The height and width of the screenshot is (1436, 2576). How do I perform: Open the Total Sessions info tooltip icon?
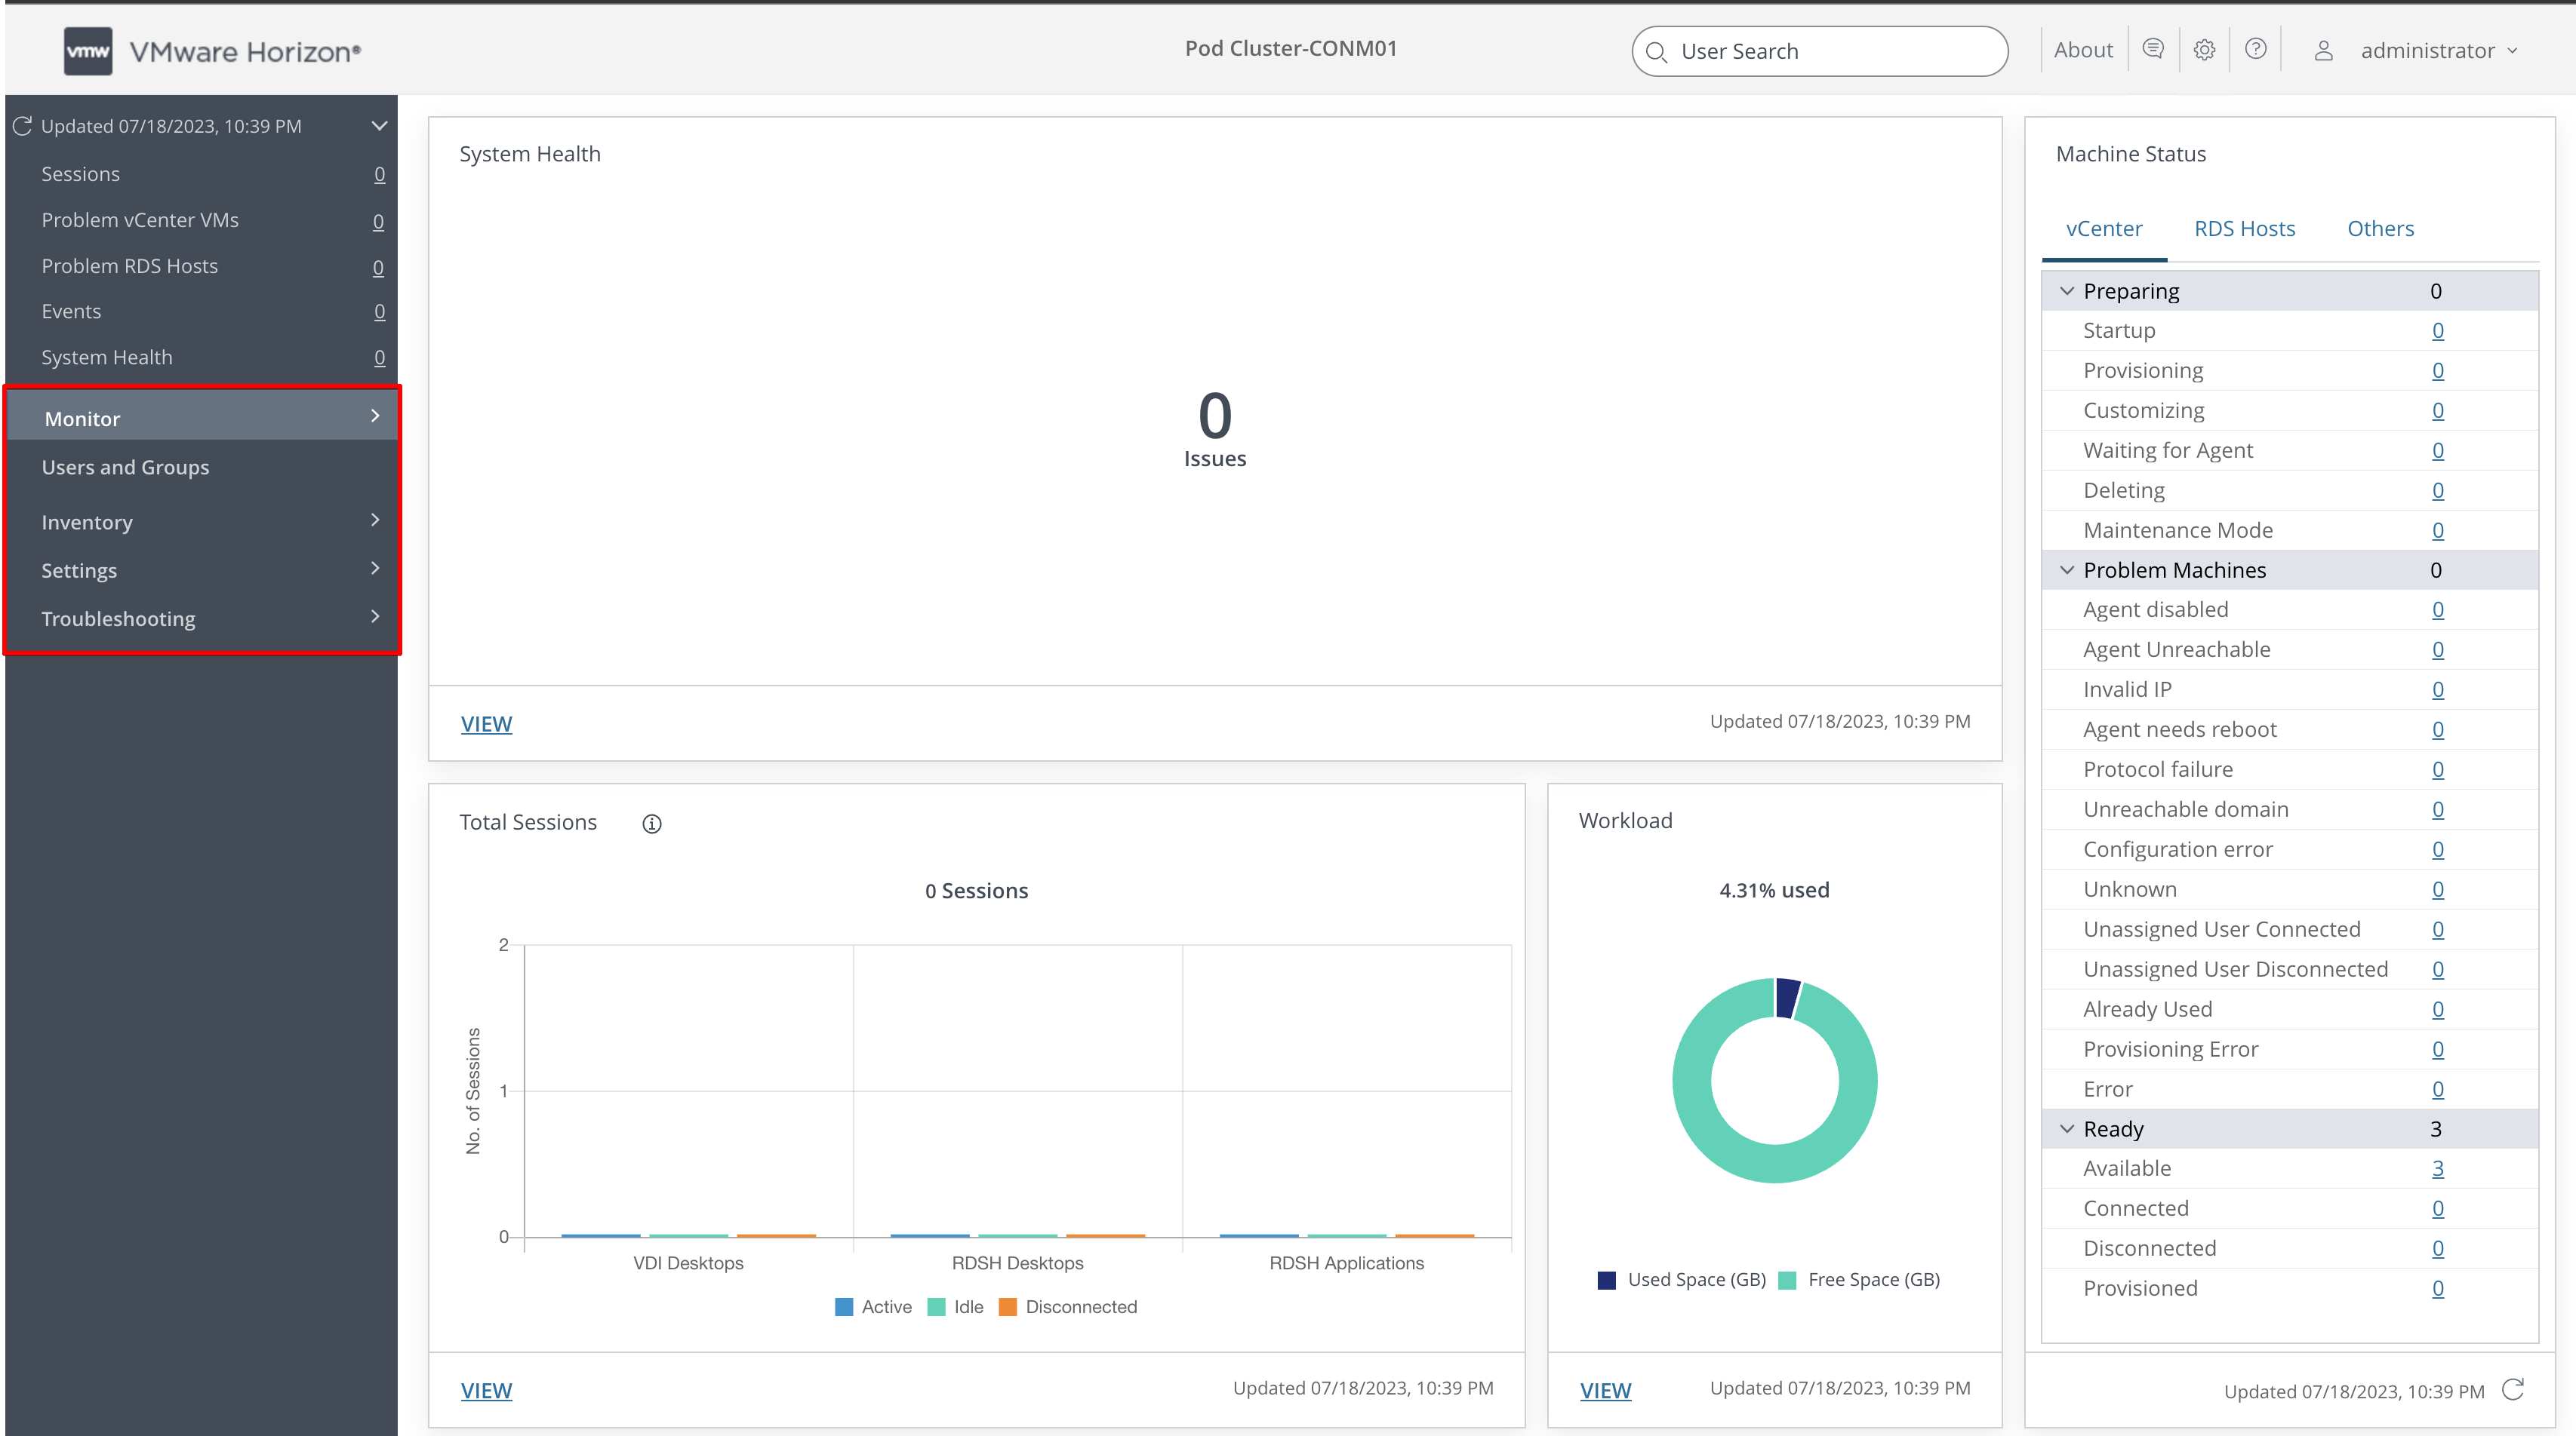coord(652,824)
